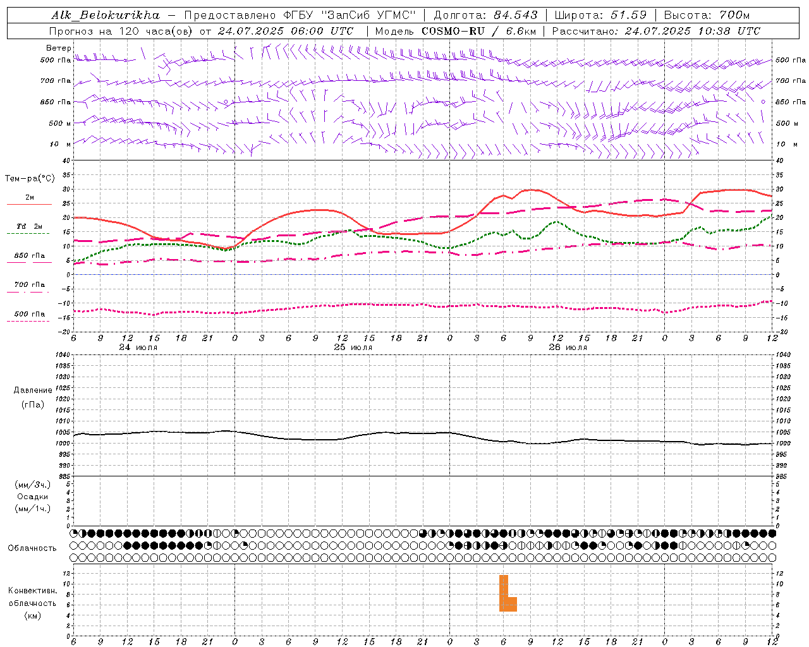The image size is (809, 647).
Task: Click the forecast start time 24.07.2025 06:00 UTC
Action: [x=285, y=30]
